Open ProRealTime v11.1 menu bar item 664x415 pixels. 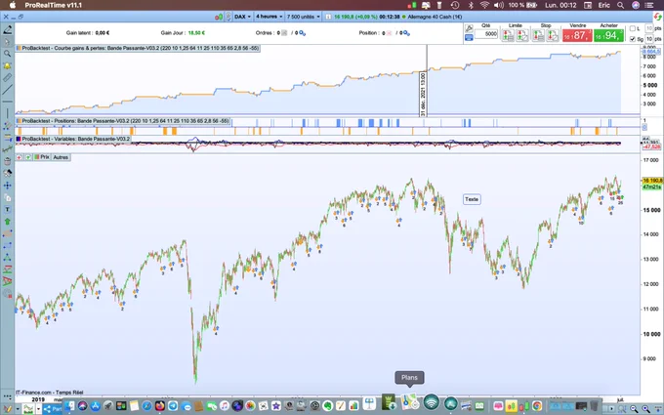point(54,5)
